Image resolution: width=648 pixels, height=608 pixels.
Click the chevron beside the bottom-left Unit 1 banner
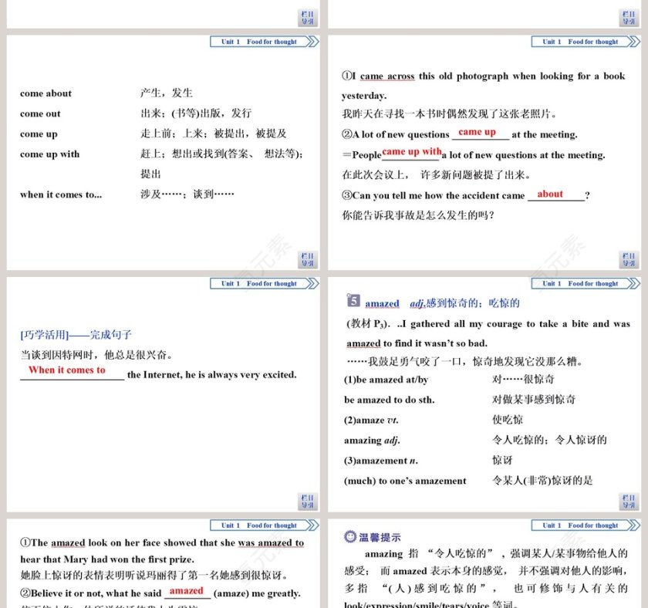click(312, 525)
